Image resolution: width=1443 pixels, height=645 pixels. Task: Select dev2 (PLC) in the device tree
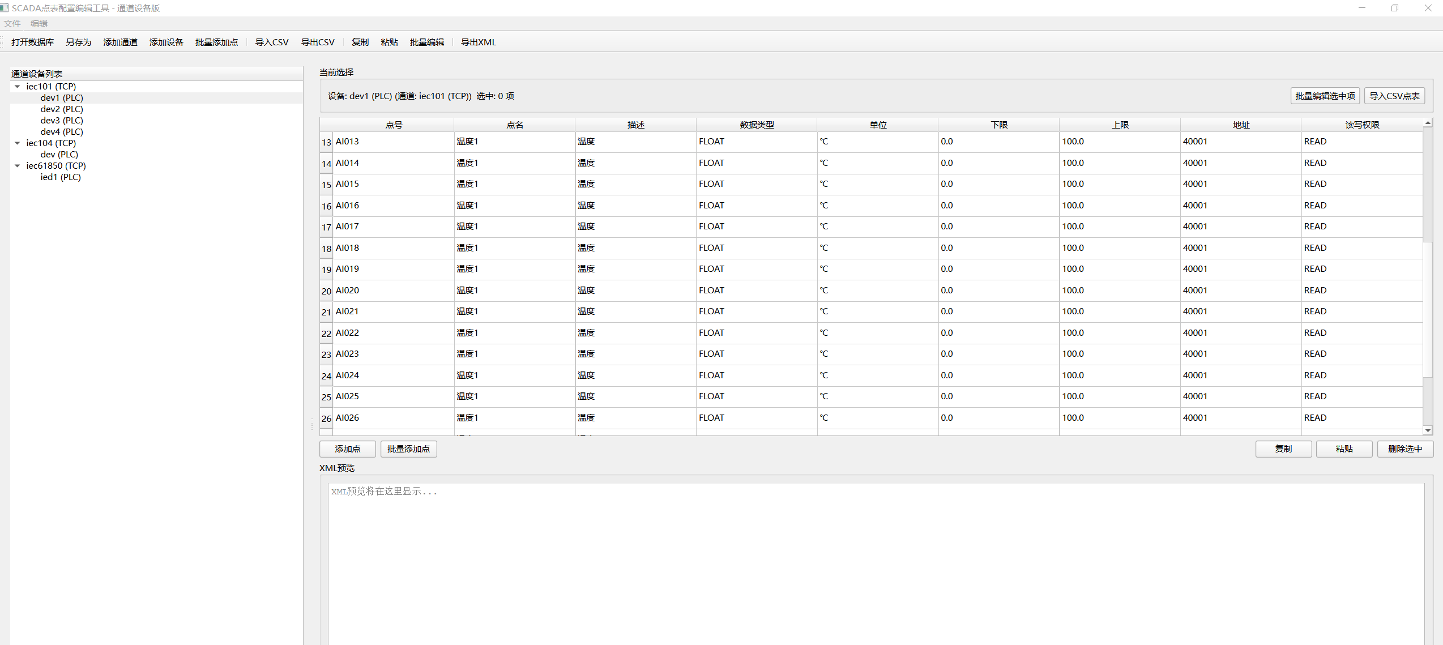tap(62, 109)
